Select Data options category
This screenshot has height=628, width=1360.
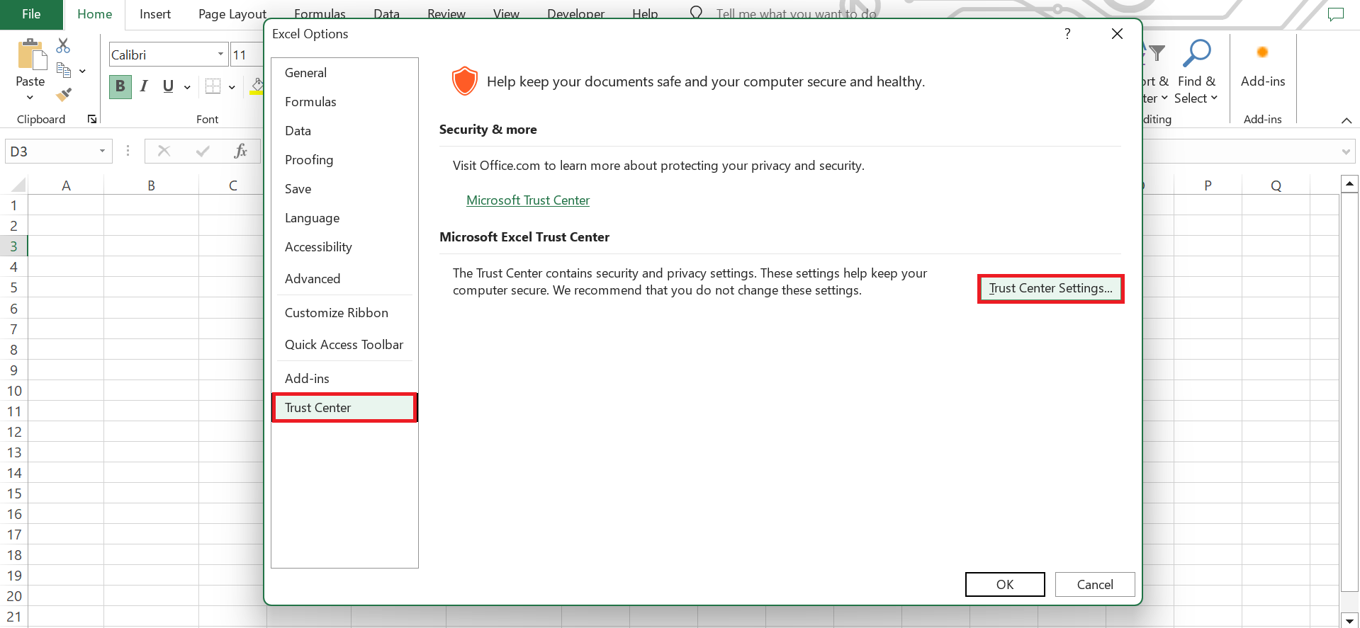[x=344, y=131]
